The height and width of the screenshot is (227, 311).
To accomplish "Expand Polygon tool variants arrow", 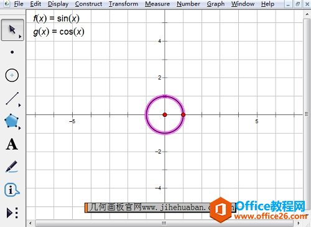I will [20, 128].
